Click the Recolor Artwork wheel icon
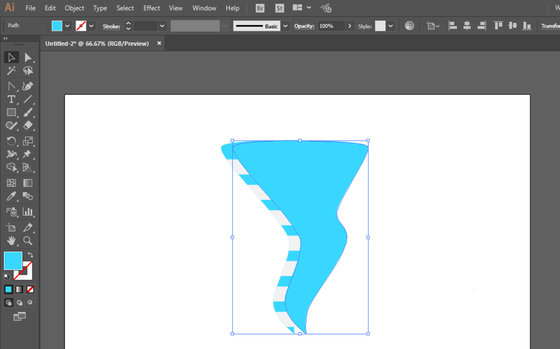The image size is (560, 349). coord(409,26)
